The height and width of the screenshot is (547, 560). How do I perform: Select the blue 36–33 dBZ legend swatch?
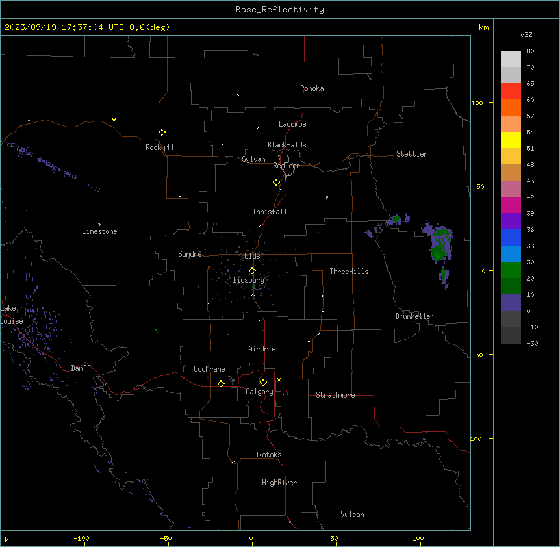click(x=511, y=237)
